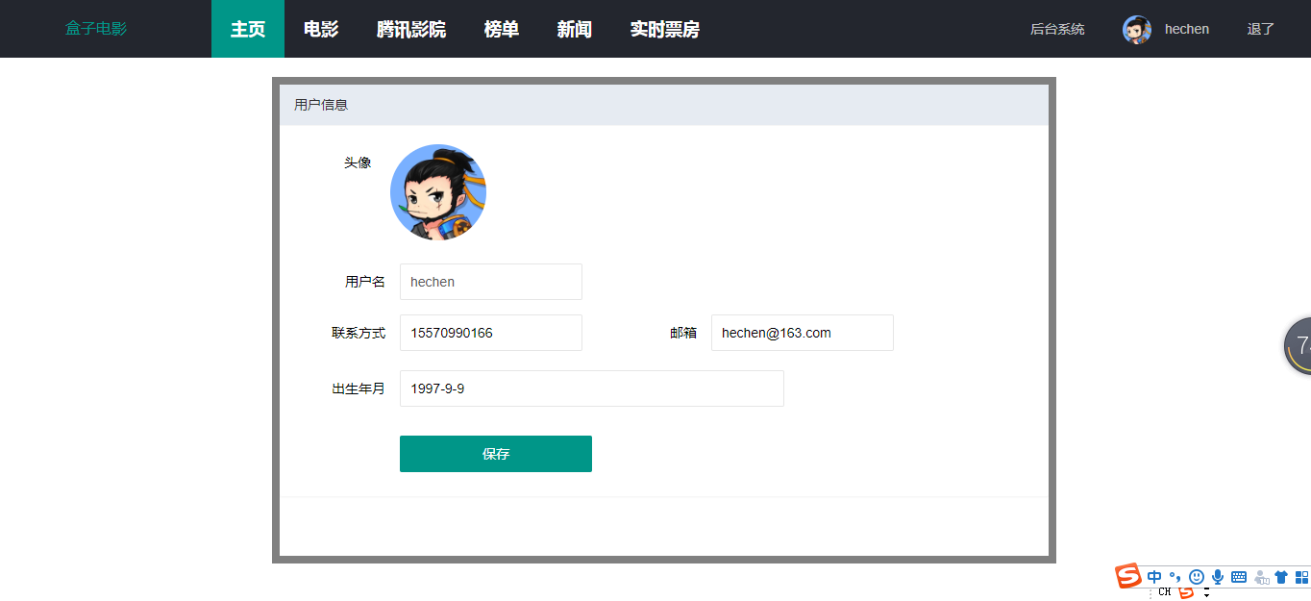Toggle Chinese input mode (中) icon
Screen dimensions: 1311x601
pyautogui.click(x=1154, y=577)
